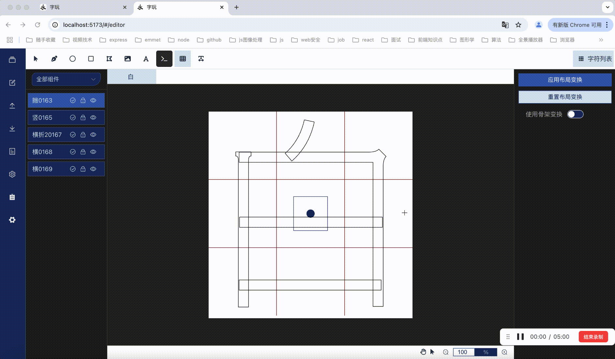Image resolution: width=615 pixels, height=359 pixels.
Task: Click the 应用布局变换 button
Action: point(565,80)
